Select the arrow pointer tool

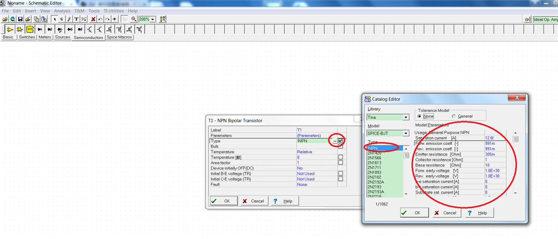pos(54,19)
